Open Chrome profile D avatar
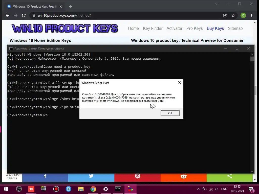Viewport: 259px width, 194px height. (x=243, y=15)
